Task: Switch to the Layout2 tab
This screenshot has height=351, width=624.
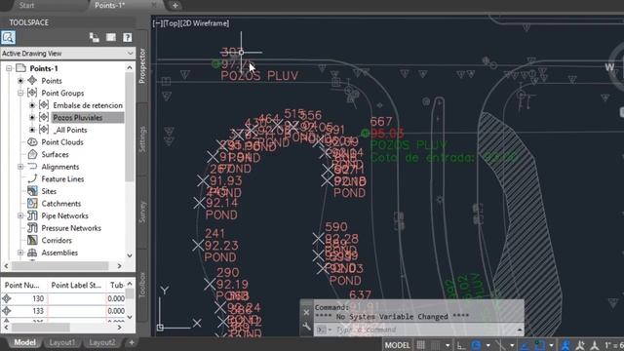Action: [x=101, y=342]
